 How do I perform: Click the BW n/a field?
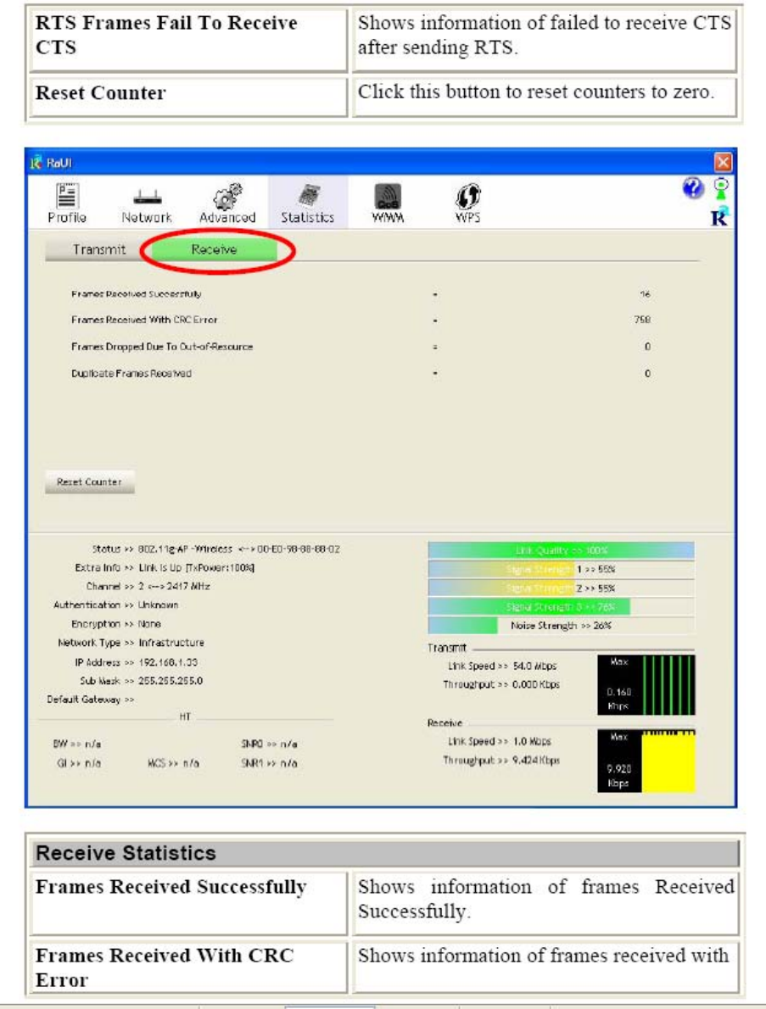[x=76, y=744]
